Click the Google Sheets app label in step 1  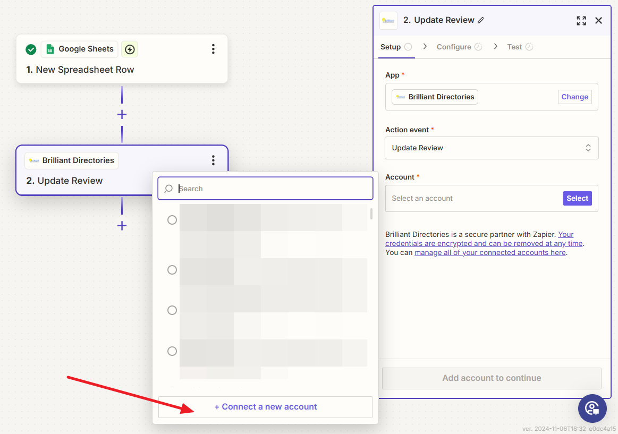[x=86, y=49]
